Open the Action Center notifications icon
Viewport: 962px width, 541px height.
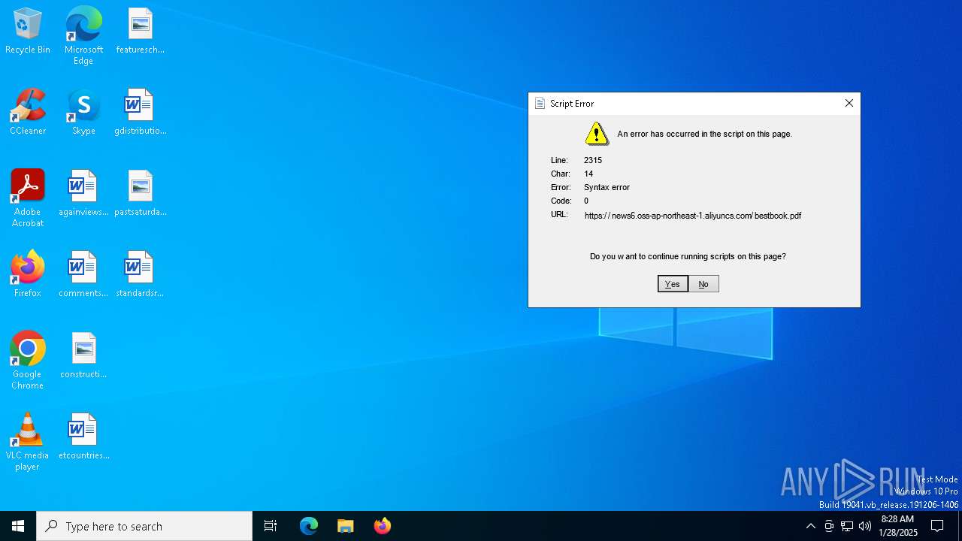937,526
